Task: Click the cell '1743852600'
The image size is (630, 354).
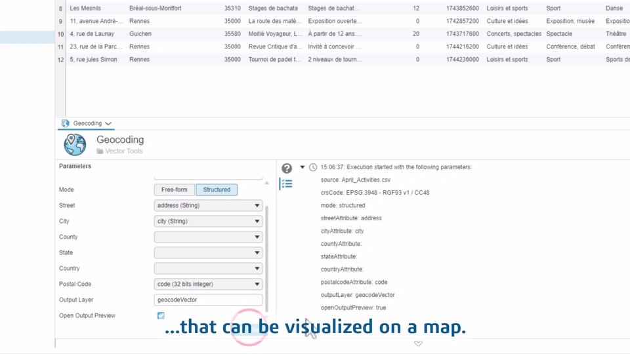Action: tap(463, 8)
